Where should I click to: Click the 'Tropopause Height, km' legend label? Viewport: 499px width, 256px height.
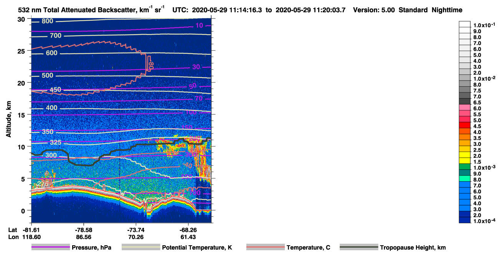(x=413, y=248)
